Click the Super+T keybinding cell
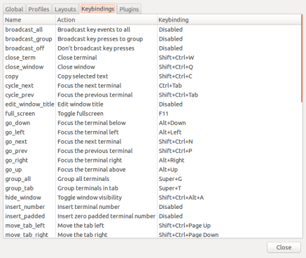 pos(170,189)
